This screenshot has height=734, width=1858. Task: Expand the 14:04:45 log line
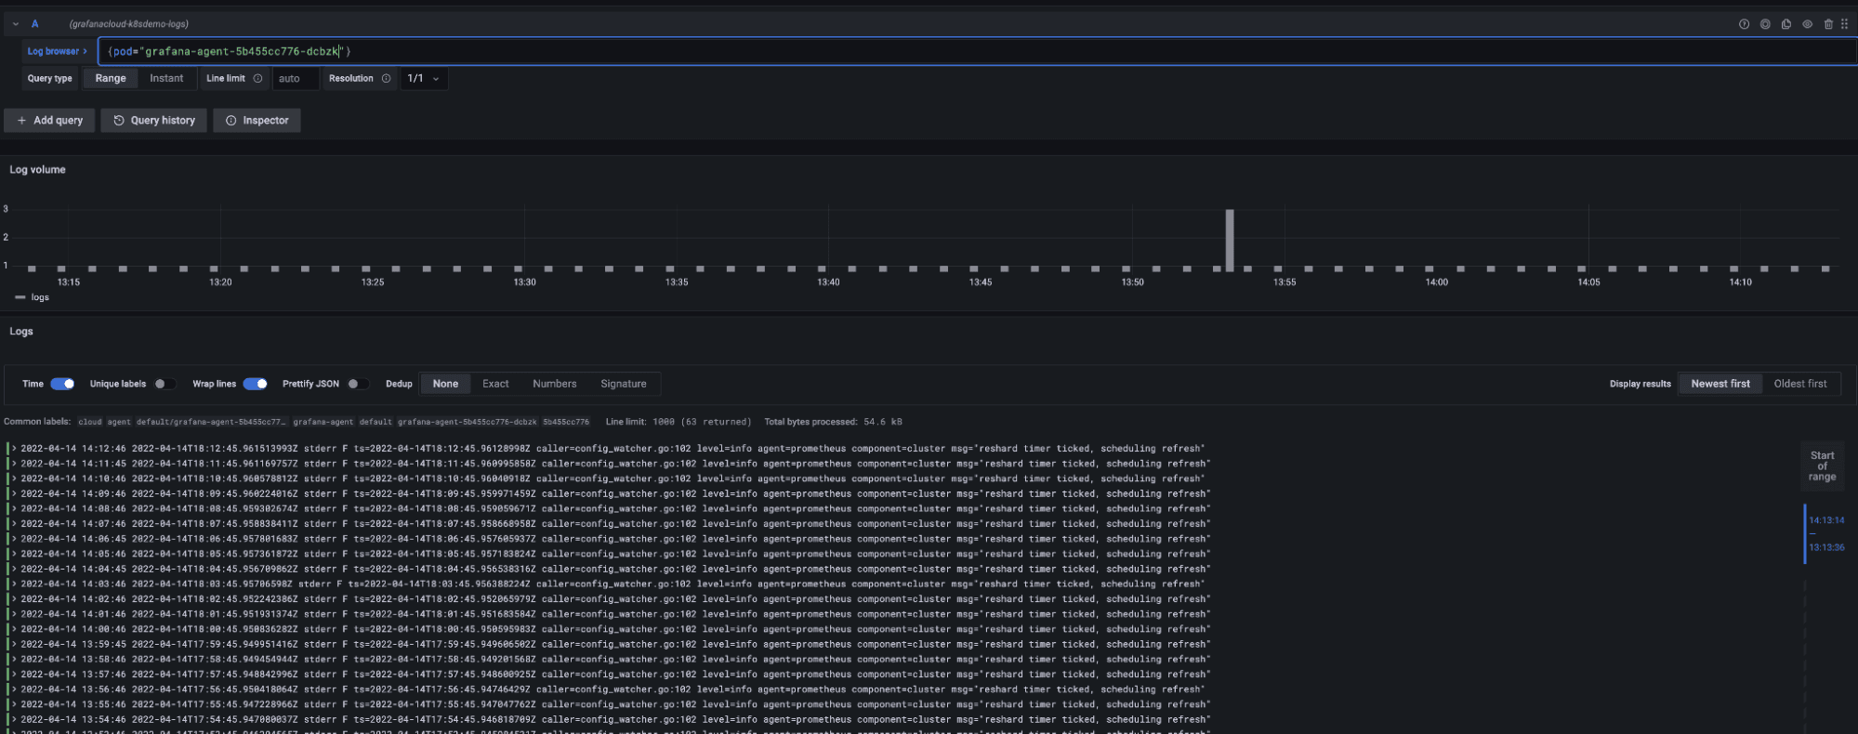(x=14, y=569)
